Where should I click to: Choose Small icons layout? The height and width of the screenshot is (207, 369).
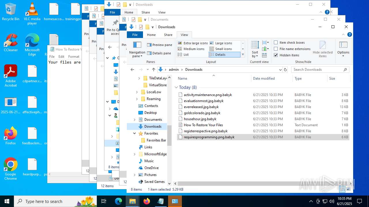click(221, 49)
